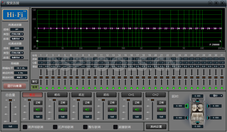This screenshot has width=227, height=132.
Task: Select the 后右 channel tab
Action: (106, 95)
